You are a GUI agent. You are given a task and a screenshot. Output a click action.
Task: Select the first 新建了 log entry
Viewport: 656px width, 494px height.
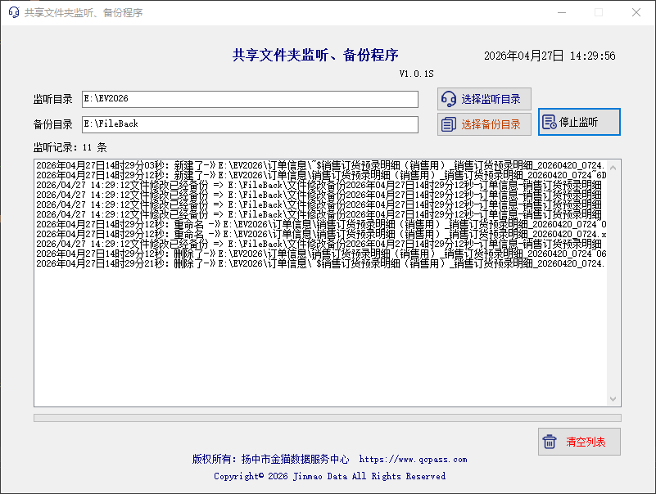246,164
